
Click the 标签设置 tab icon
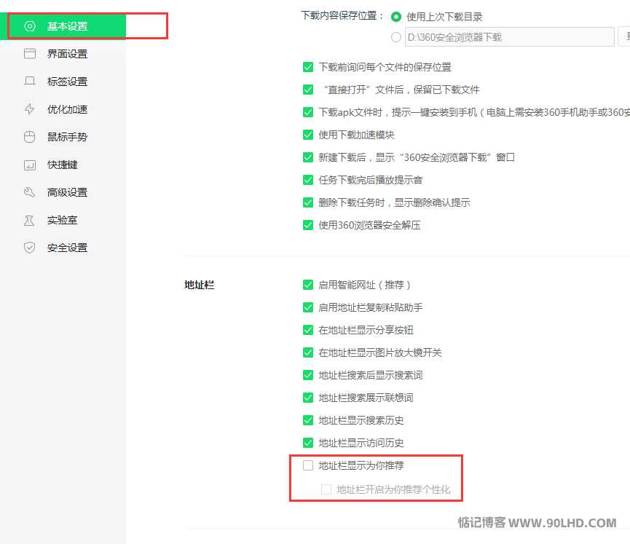point(30,82)
